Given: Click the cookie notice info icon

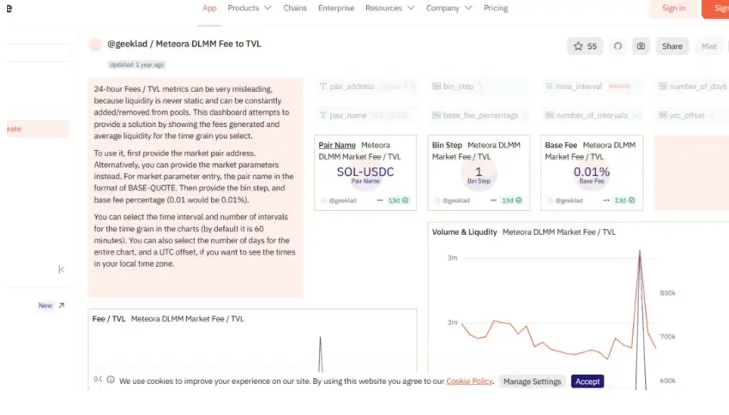Looking at the screenshot, I should [111, 380].
